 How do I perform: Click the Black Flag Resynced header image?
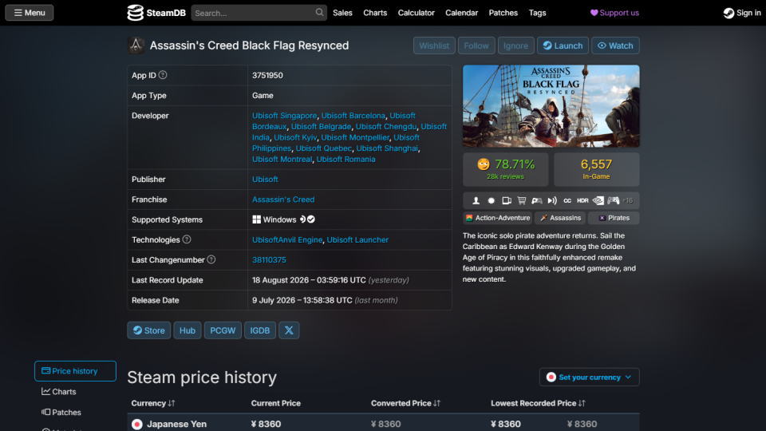coord(551,105)
